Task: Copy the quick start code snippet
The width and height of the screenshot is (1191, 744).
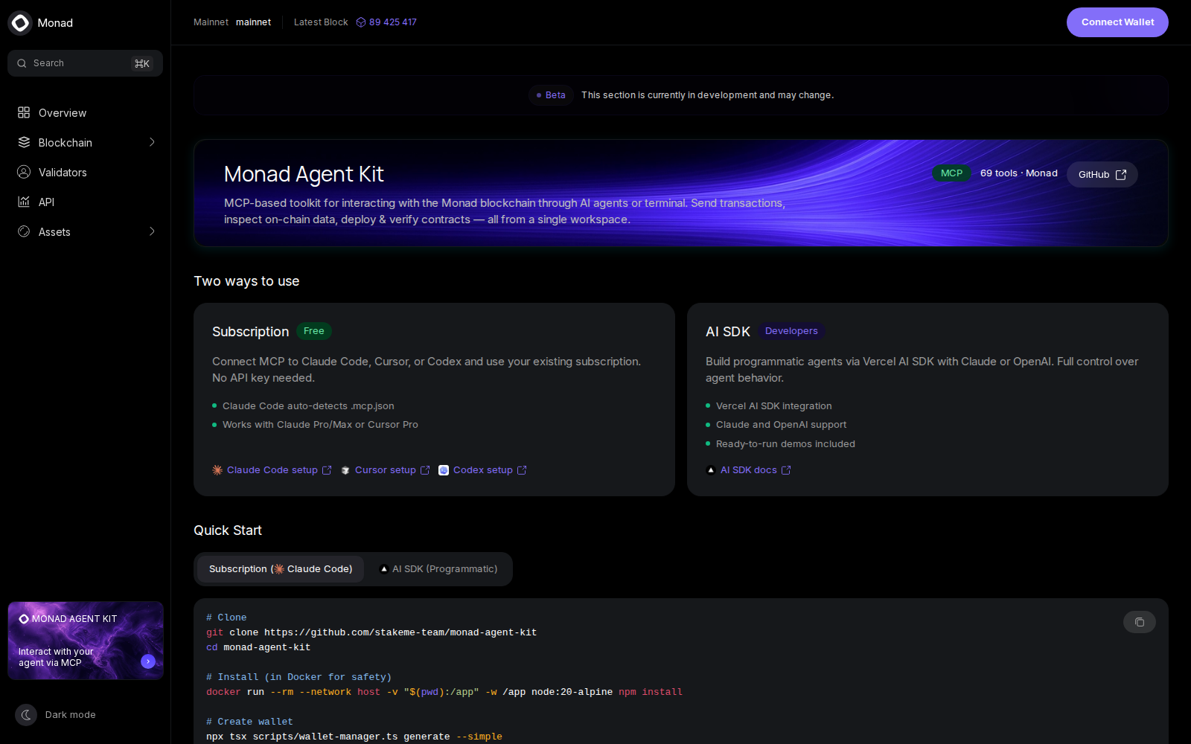Action: (x=1140, y=622)
